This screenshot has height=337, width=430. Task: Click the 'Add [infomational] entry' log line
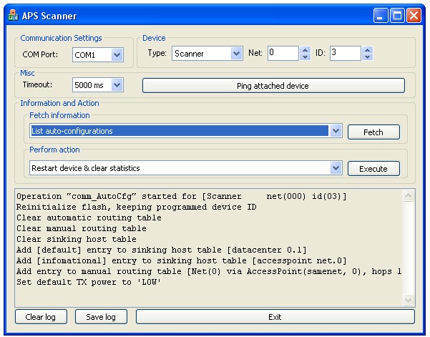click(182, 260)
